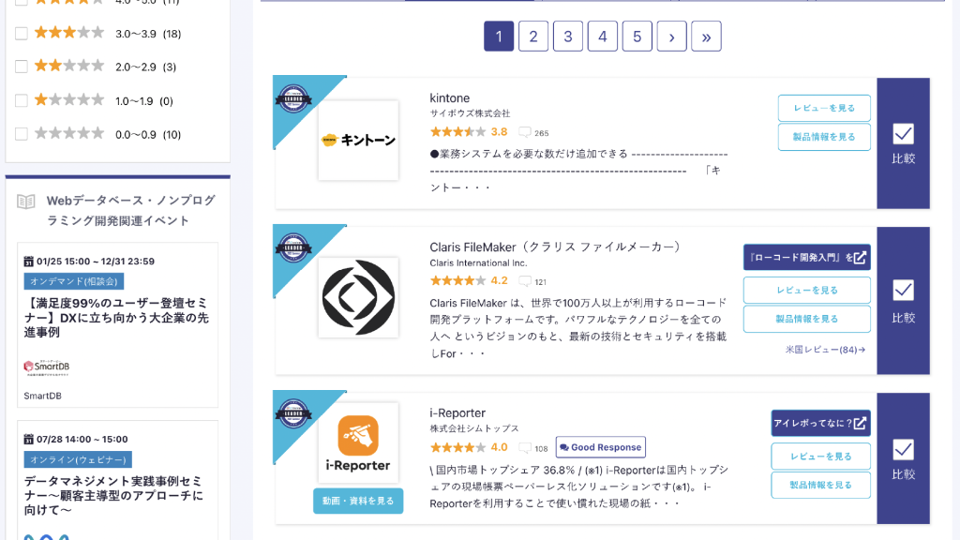Image resolution: width=960 pixels, height=540 pixels.
Task: Click the 動画・資料を見る button
Action: [x=358, y=501]
